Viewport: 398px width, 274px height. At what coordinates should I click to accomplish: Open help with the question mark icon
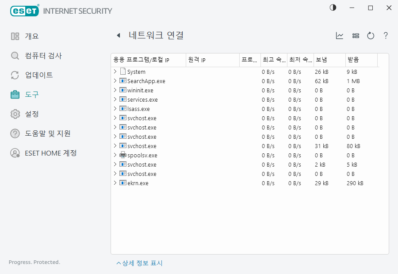pyautogui.click(x=386, y=36)
